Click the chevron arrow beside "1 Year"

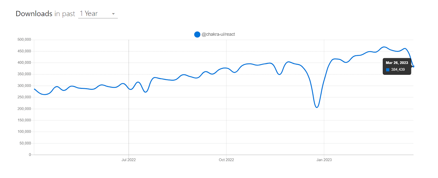coord(113,14)
